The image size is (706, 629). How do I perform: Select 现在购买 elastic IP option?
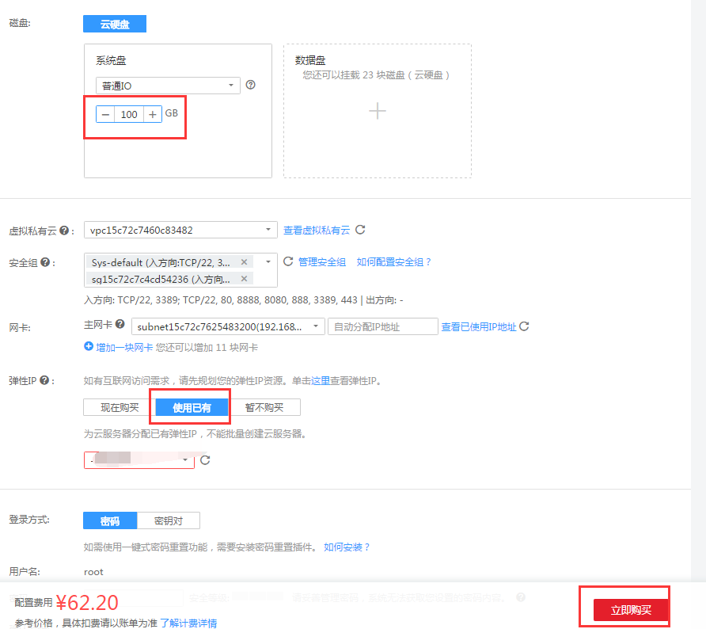[120, 408]
